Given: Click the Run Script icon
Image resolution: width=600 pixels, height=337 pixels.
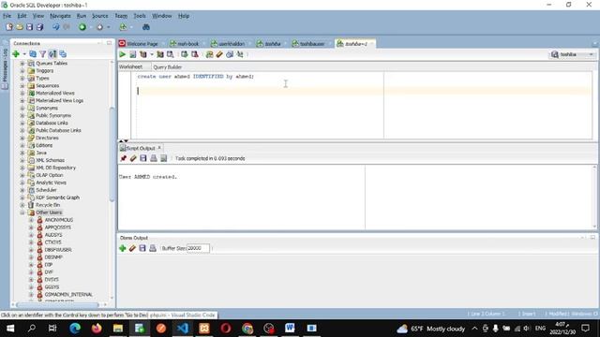Looking at the screenshot, I should pos(133,54).
